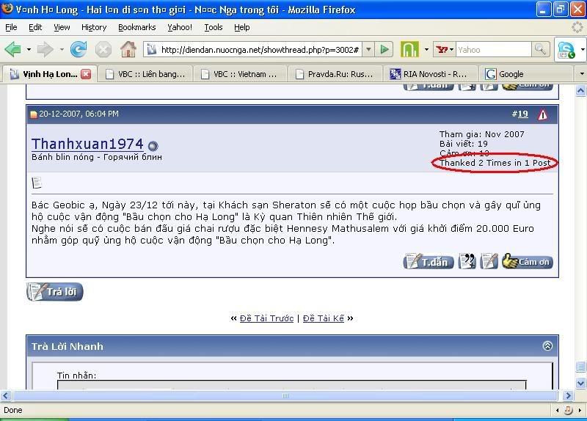Image resolution: width=587 pixels, height=421 pixels.
Task: Click the Firefox Back navigation arrow
Action: coord(13,50)
